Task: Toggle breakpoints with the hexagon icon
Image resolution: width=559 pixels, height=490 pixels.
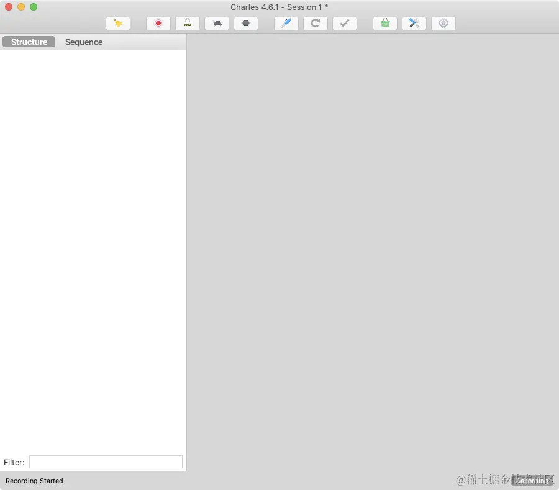Action: pos(246,24)
